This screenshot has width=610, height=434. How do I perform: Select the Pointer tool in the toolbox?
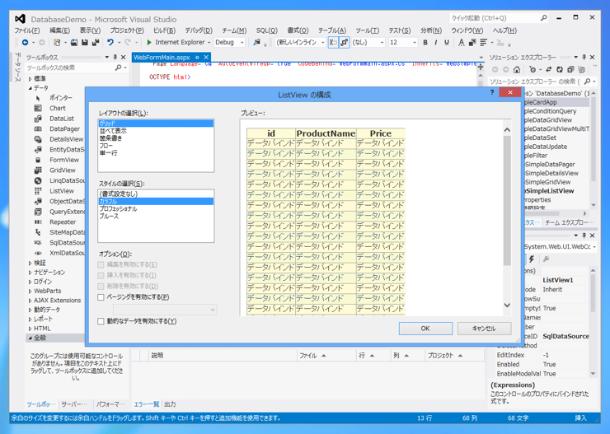point(61,97)
